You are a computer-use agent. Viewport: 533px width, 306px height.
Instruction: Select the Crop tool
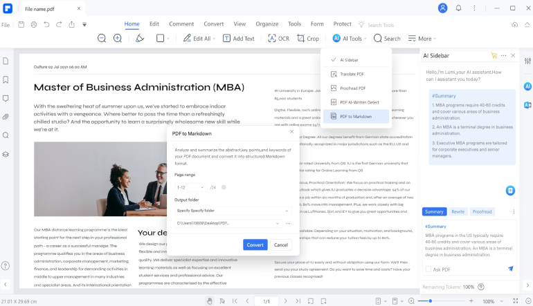pyautogui.click(x=308, y=38)
